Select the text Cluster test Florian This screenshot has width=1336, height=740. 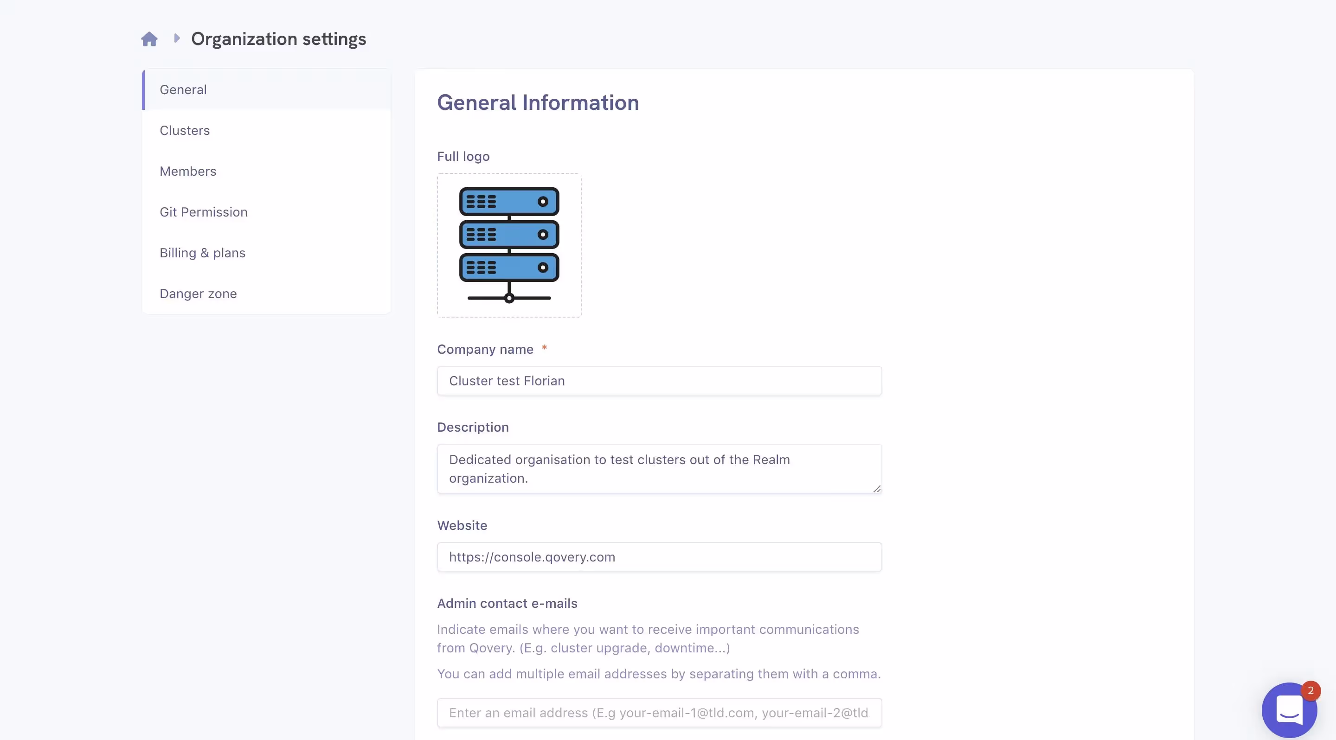click(x=507, y=381)
